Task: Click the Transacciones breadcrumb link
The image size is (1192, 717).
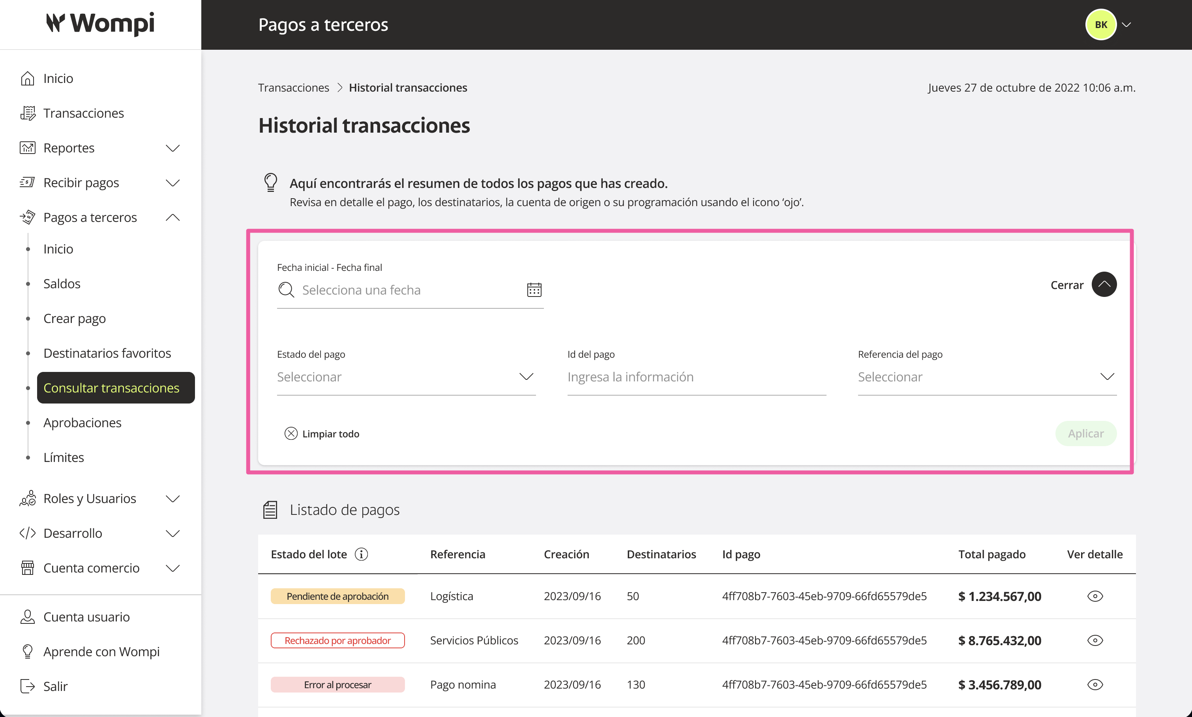Action: [x=293, y=87]
